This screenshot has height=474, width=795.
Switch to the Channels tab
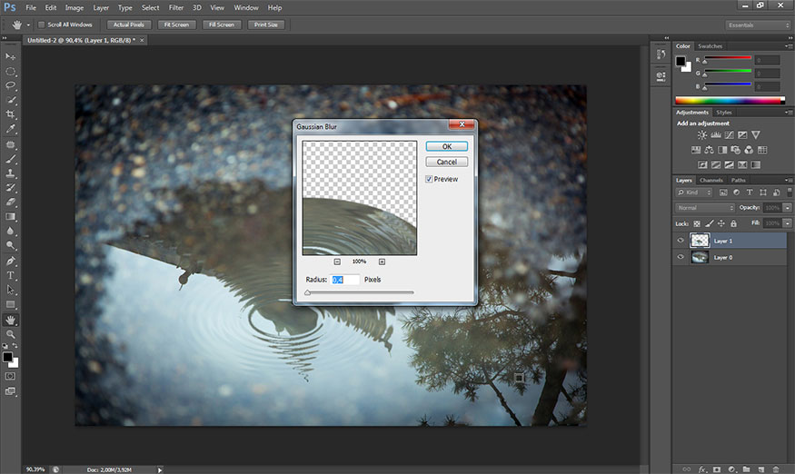coord(711,180)
